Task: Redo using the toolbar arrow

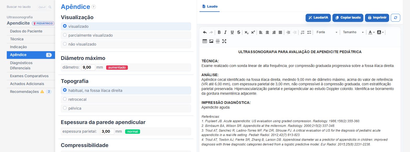Action: pyautogui.click(x=211, y=32)
